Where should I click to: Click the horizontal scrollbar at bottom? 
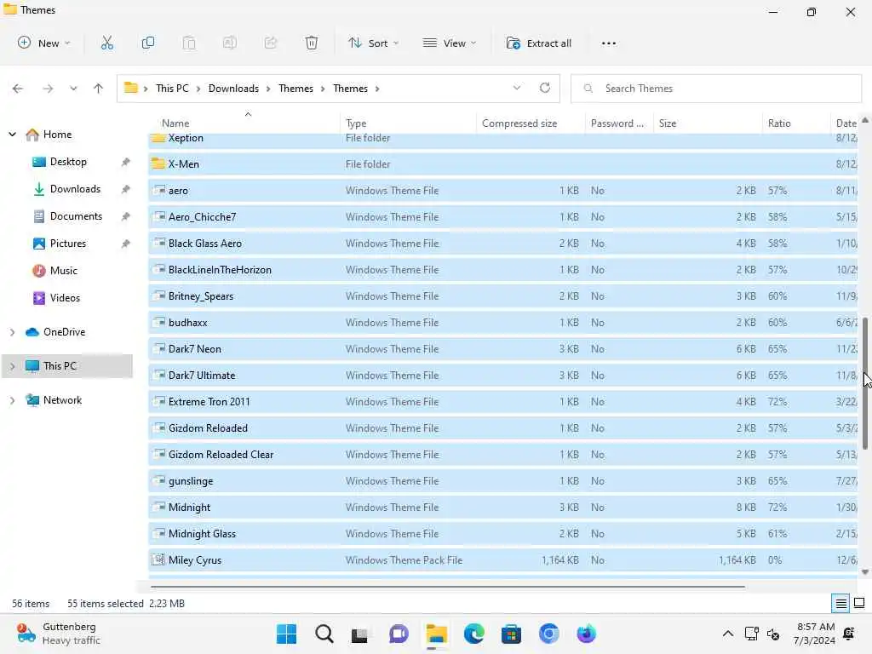pyautogui.click(x=448, y=586)
